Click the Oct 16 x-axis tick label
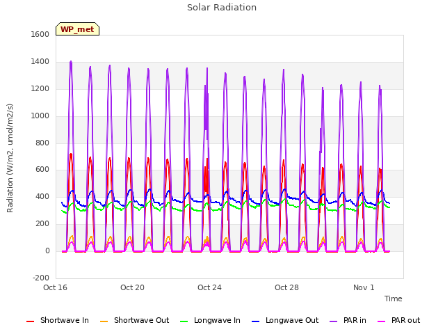445x334 pixels. pos(55,287)
